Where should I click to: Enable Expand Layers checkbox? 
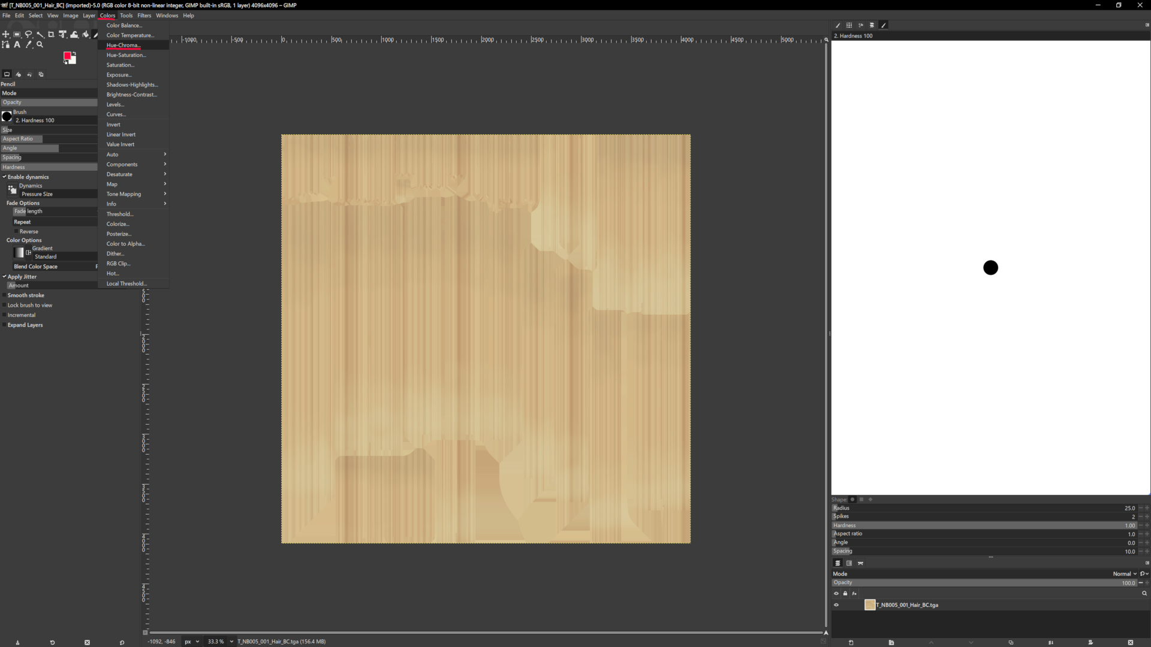[x=4, y=325]
